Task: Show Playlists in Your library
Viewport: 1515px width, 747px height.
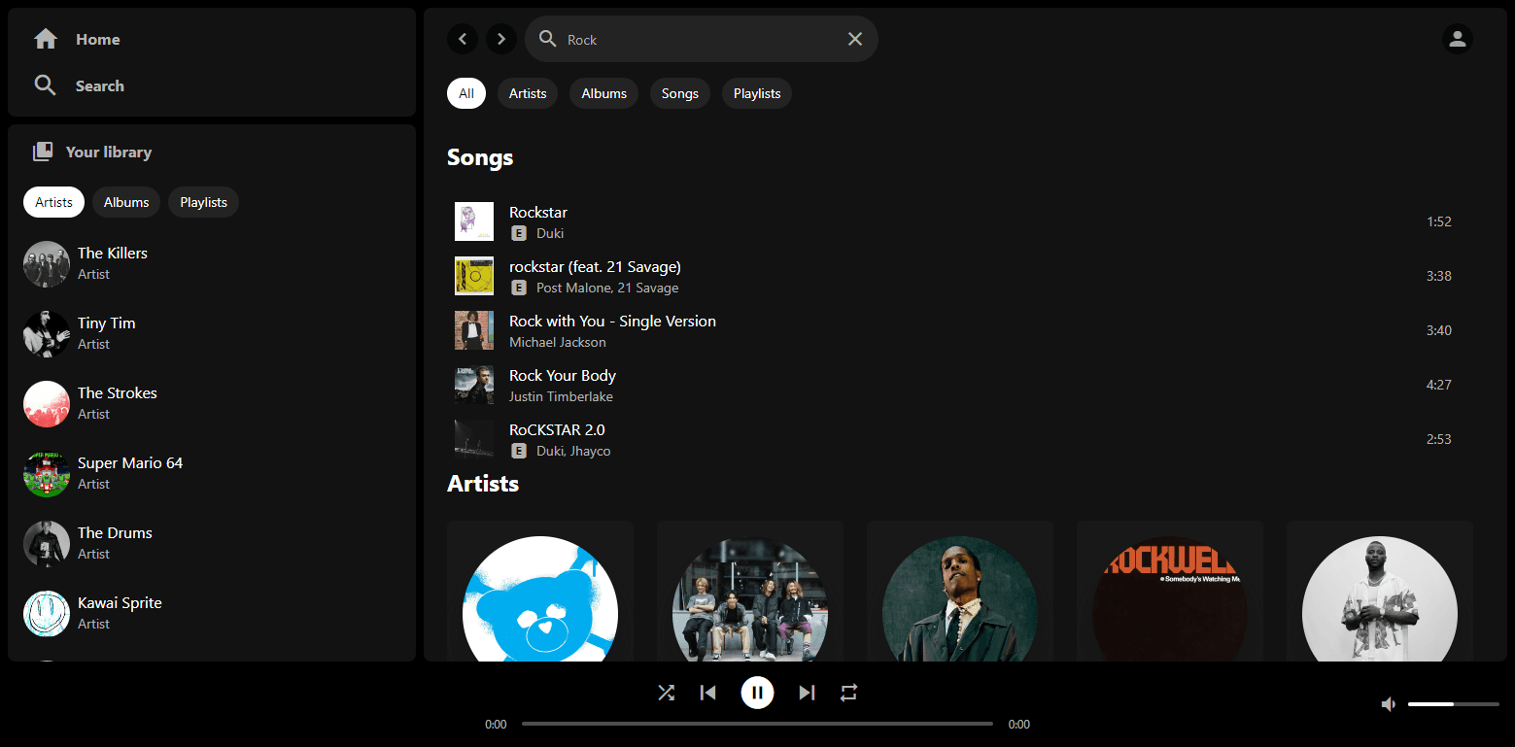Action: [204, 202]
